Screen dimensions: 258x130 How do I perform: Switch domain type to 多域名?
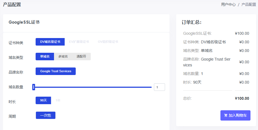point(63,56)
